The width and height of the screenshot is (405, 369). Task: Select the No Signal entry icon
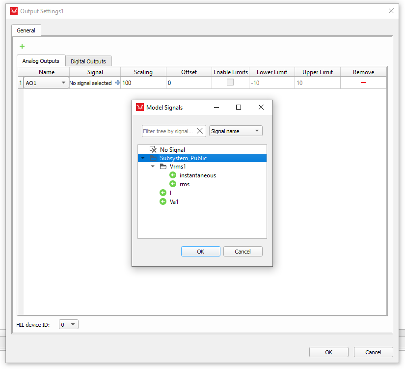coord(153,149)
